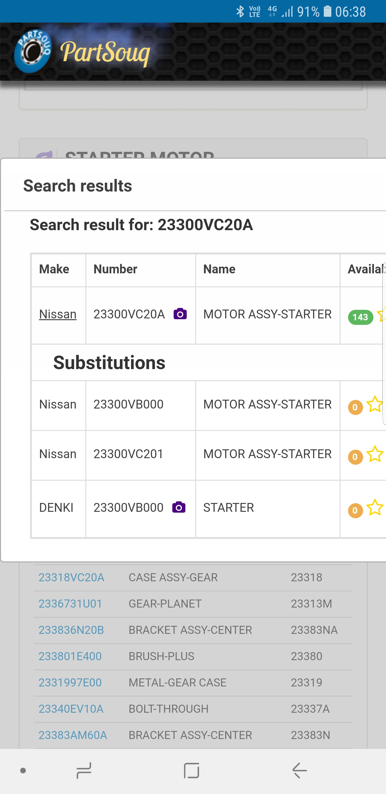Image resolution: width=386 pixels, height=794 pixels.
Task: Tap the 0 availability badge for 23300VC201
Action: pos(355,457)
